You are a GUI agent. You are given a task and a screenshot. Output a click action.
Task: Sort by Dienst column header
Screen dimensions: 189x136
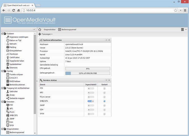coord(61,85)
